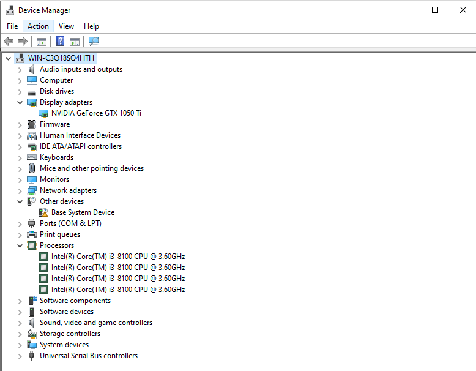Click the Keyboards category icon
The image size is (476, 371).
(32, 157)
